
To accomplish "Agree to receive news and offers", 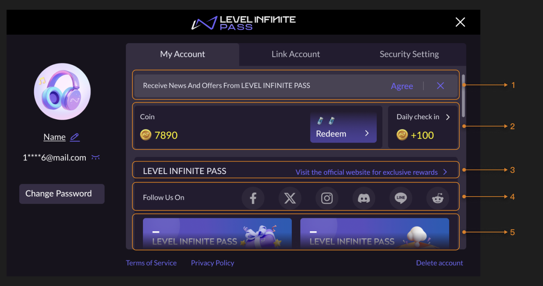I will (402, 85).
